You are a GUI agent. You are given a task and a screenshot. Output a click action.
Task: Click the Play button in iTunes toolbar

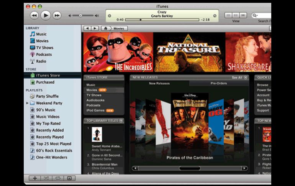[46, 15]
